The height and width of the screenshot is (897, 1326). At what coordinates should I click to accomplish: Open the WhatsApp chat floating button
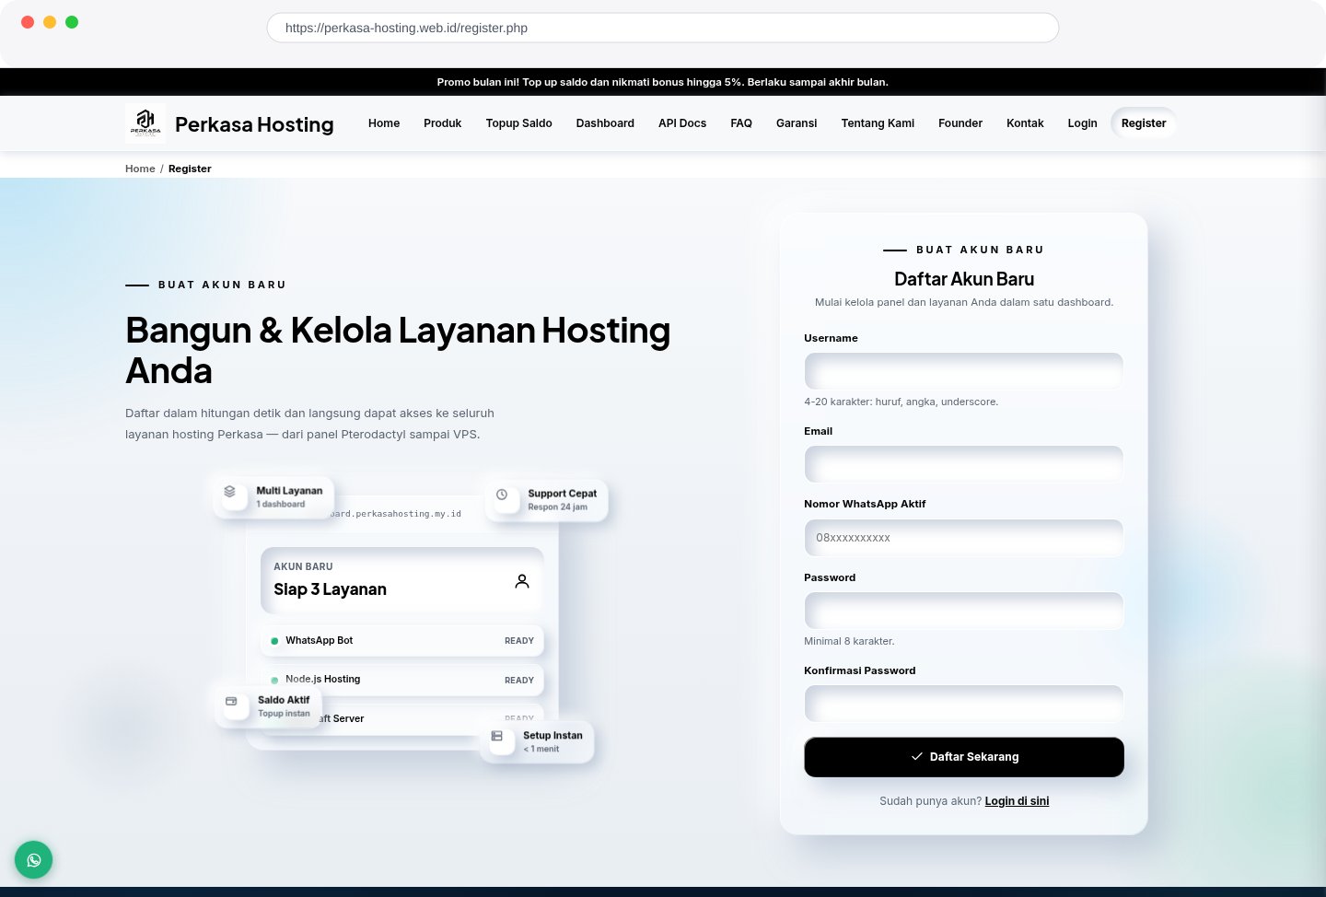pyautogui.click(x=34, y=860)
